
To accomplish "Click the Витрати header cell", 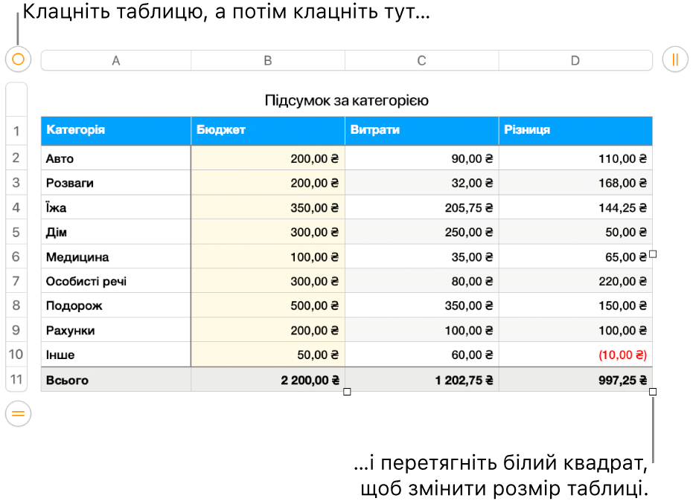I will pyautogui.click(x=421, y=131).
